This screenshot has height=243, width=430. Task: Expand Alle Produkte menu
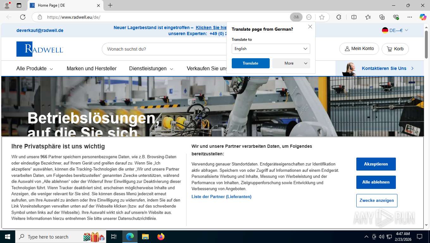point(35,68)
